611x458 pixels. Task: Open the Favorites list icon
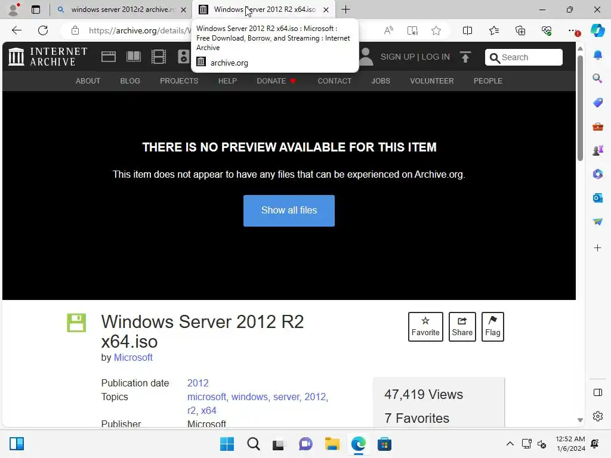[x=493, y=30]
